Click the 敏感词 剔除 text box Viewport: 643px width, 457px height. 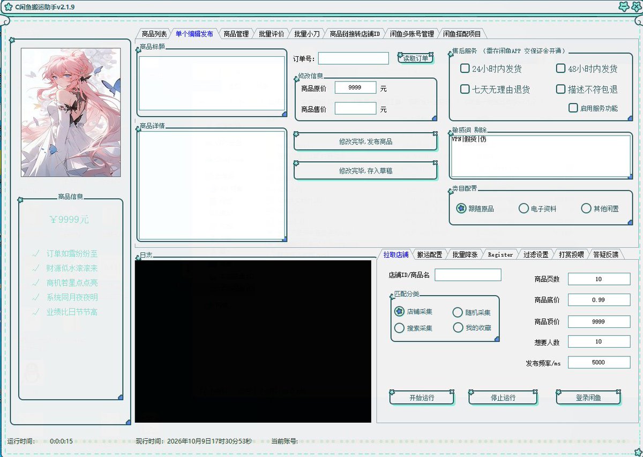(x=541, y=155)
